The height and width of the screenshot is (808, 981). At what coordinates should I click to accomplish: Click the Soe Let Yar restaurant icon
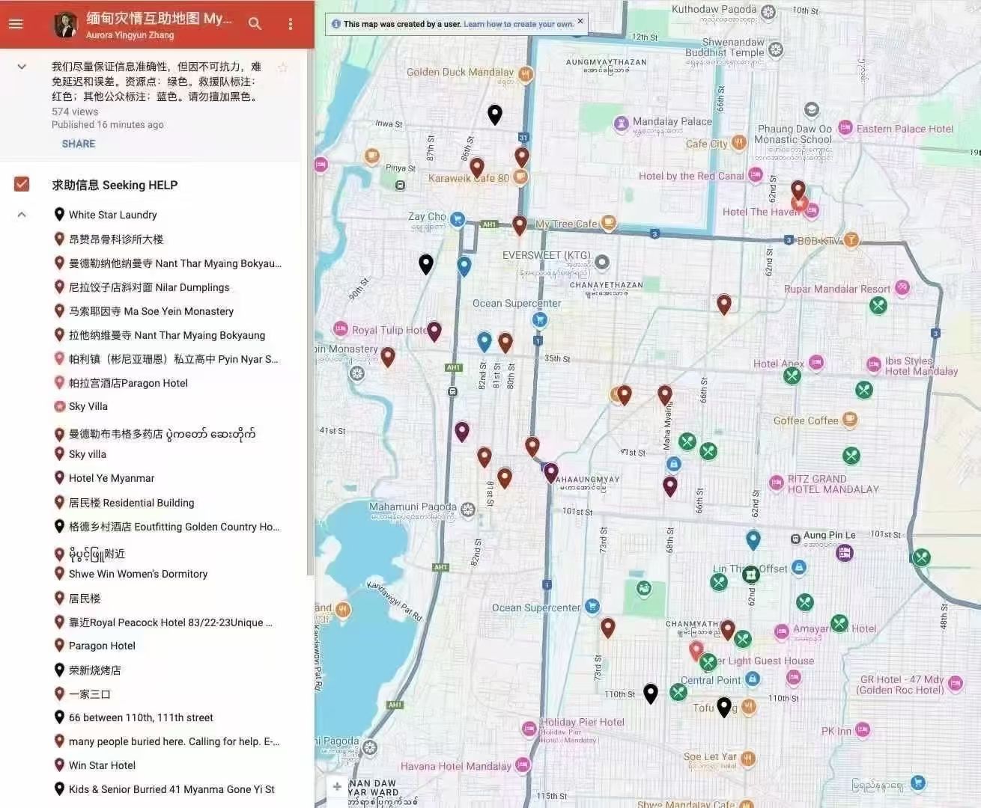click(747, 759)
